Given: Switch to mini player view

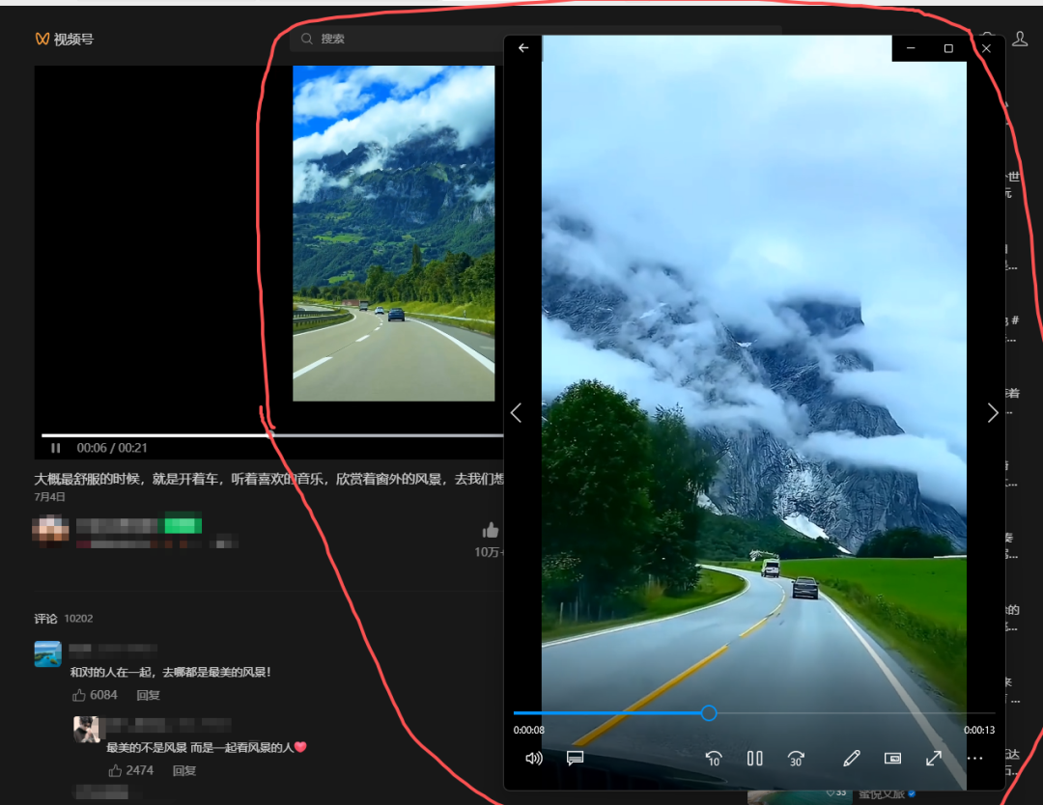Looking at the screenshot, I should (892, 759).
